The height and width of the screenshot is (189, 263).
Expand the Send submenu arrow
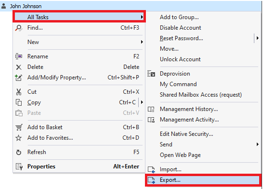[x=257, y=144]
